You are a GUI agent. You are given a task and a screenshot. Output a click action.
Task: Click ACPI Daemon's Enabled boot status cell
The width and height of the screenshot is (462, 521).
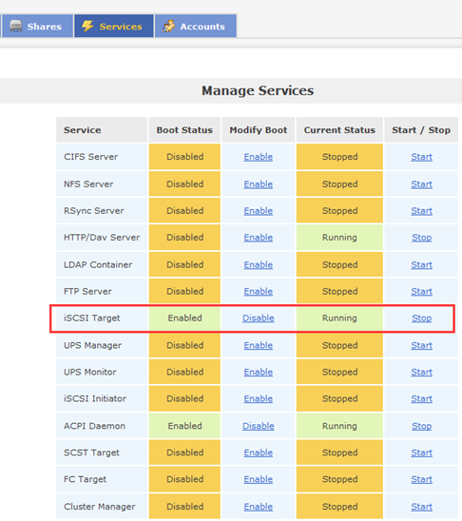point(184,426)
